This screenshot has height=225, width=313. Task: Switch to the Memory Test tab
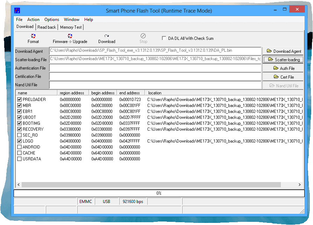coord(71,27)
